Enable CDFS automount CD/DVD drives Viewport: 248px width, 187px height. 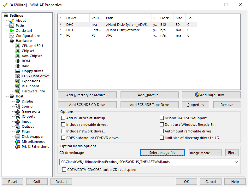(63, 138)
